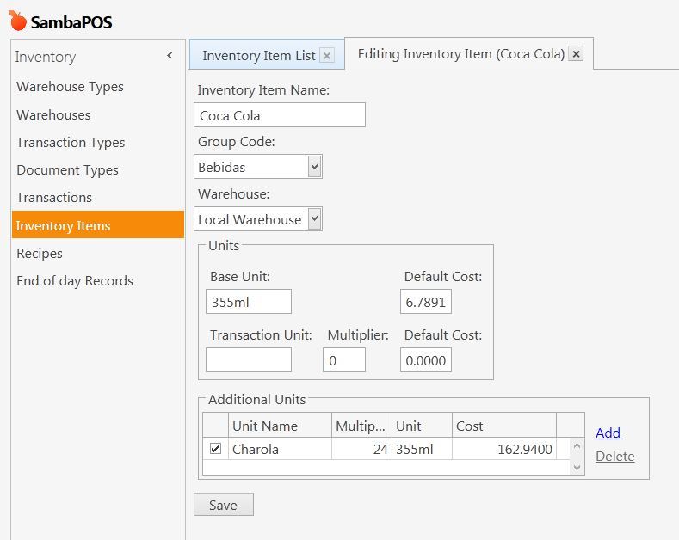Click the cost cell 162.9400

point(504,449)
